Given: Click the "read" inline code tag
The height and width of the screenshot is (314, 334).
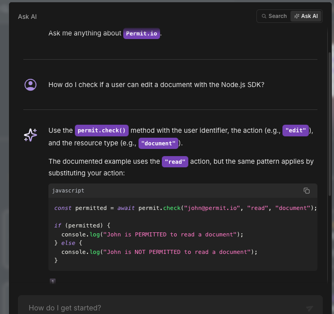Looking at the screenshot, I should [175, 162].
